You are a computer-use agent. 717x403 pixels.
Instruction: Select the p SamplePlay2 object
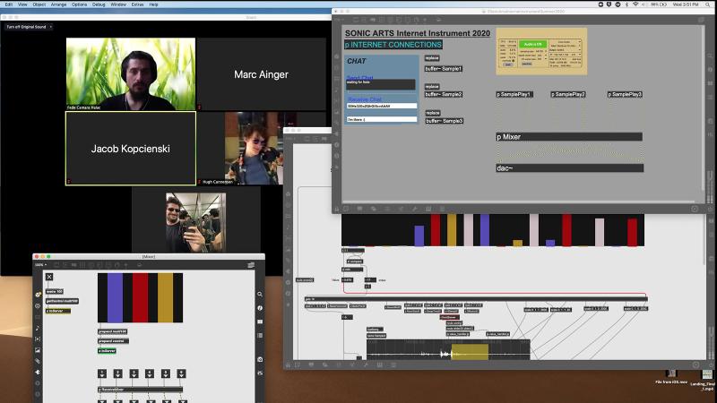click(x=568, y=94)
